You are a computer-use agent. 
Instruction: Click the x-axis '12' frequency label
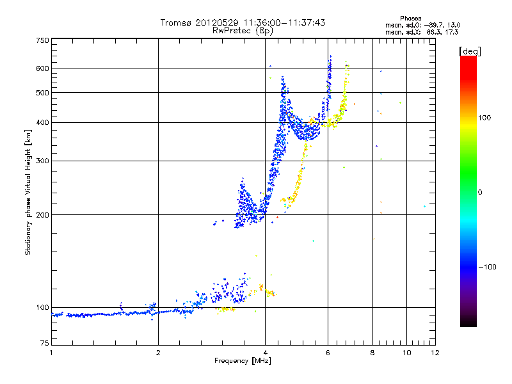(x=435, y=353)
